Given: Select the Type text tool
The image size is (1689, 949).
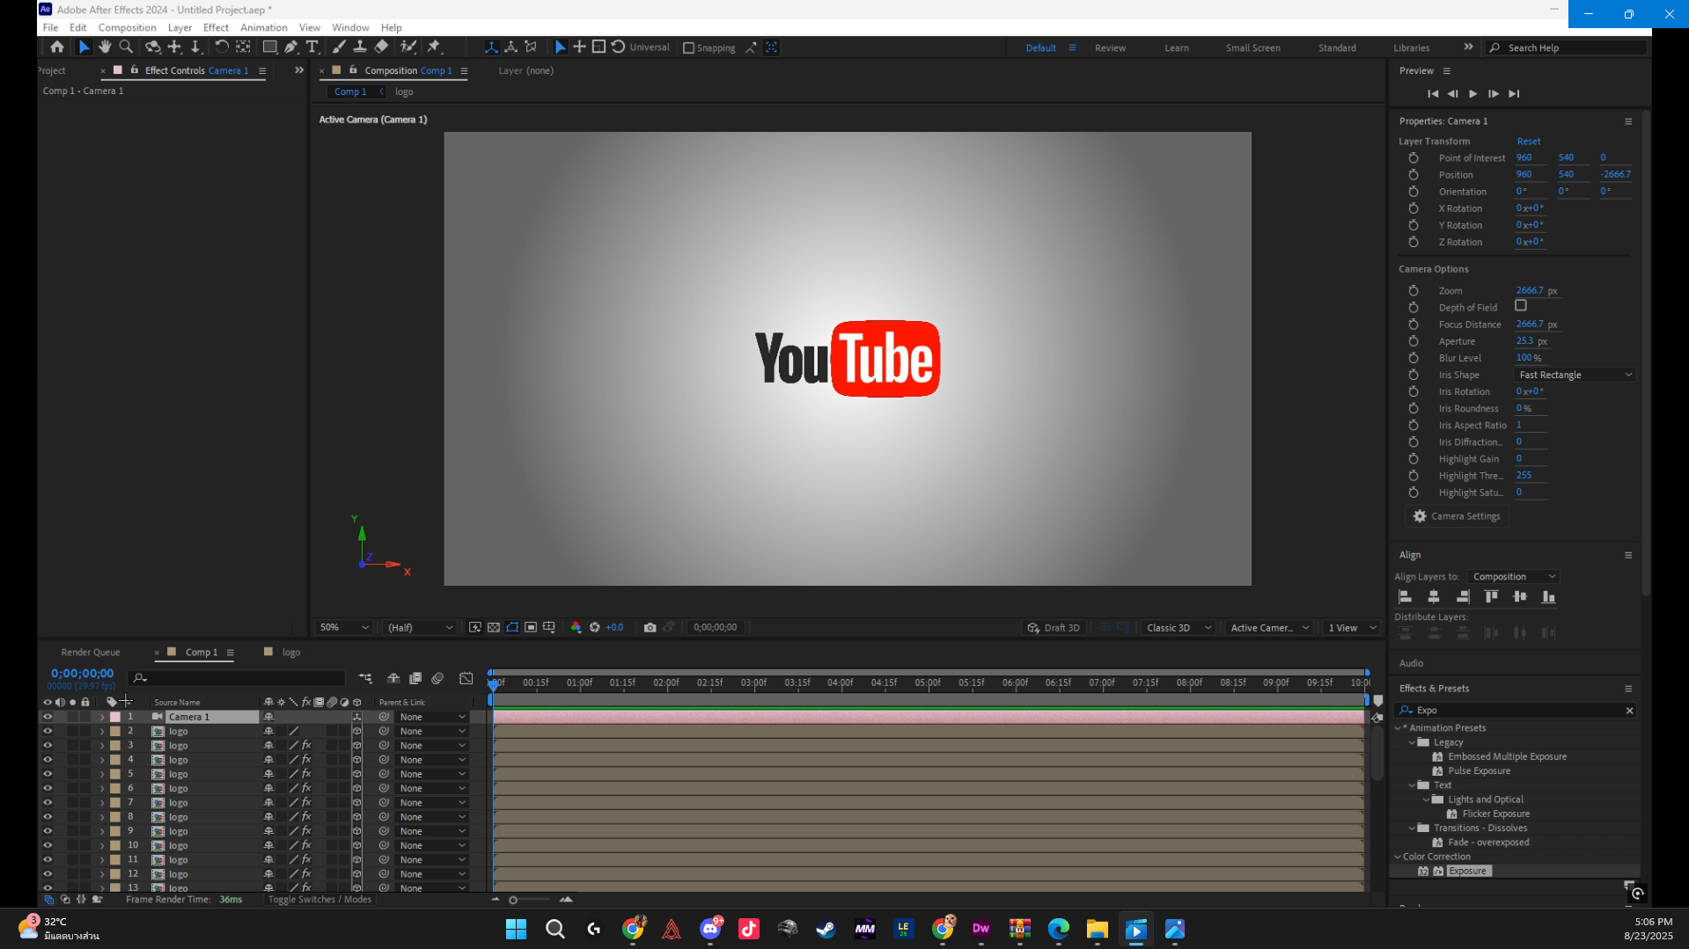Looking at the screenshot, I should 312,47.
